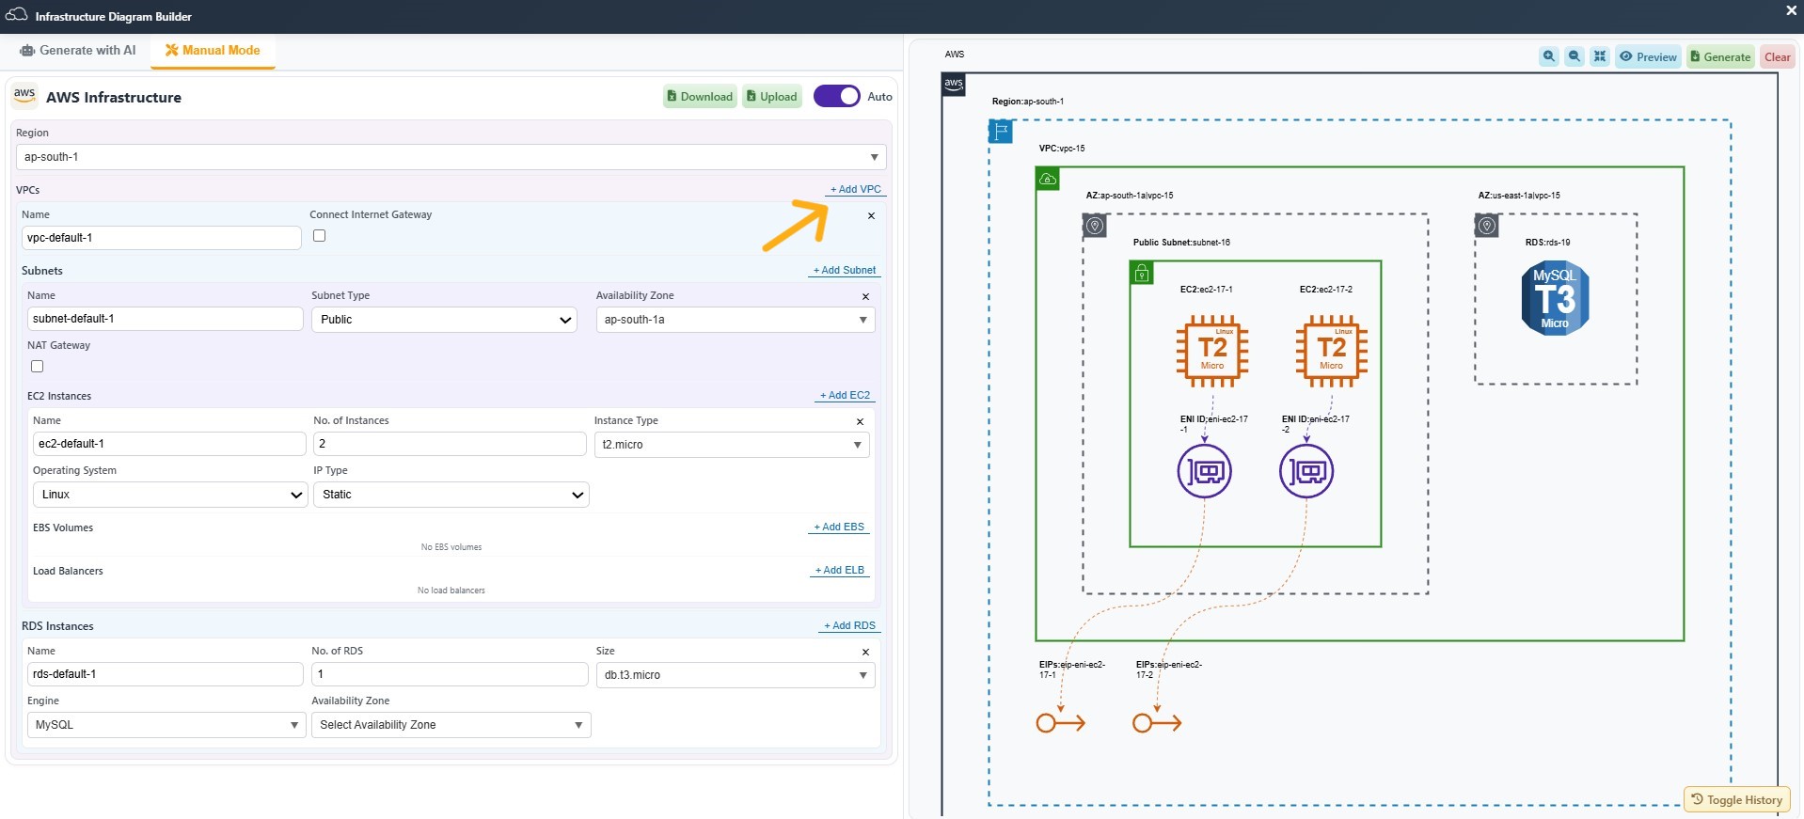Click the VPC Name field vpc-default-1
1804x819 pixels.
pyautogui.click(x=162, y=238)
